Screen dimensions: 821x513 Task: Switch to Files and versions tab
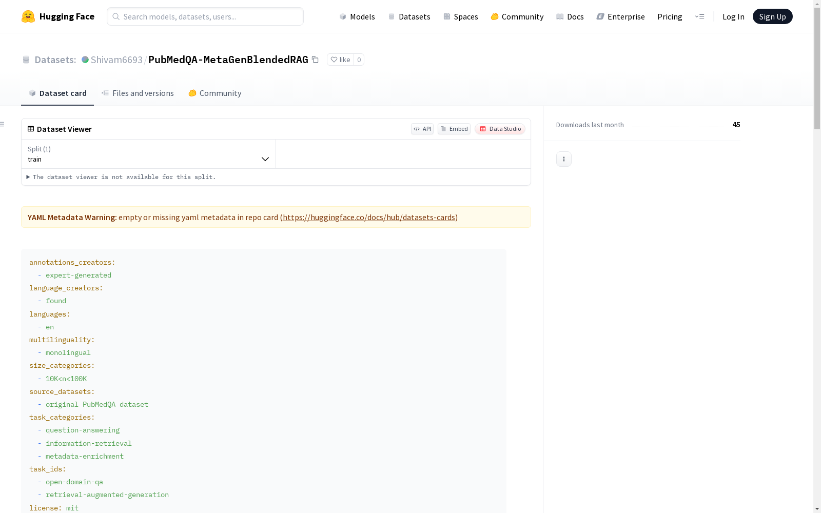(x=138, y=93)
